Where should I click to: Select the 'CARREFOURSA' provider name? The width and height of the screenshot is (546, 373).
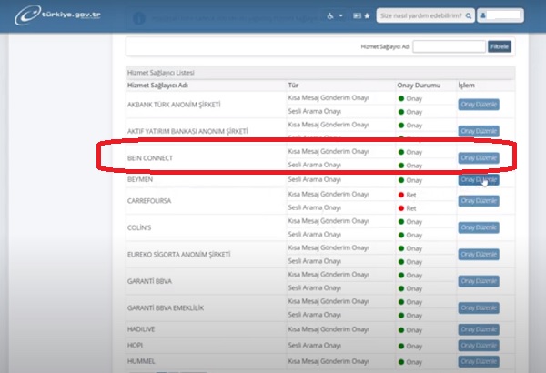[x=149, y=201]
